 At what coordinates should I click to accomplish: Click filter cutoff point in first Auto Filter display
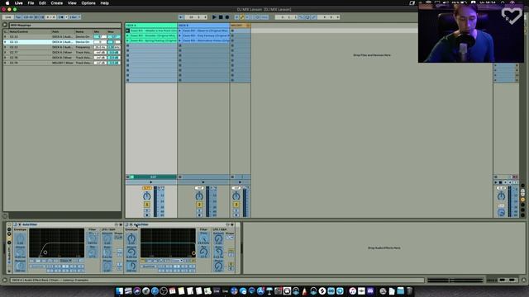[45, 252]
